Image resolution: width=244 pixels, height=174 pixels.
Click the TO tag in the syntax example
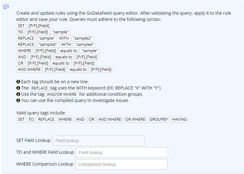pos(20,32)
